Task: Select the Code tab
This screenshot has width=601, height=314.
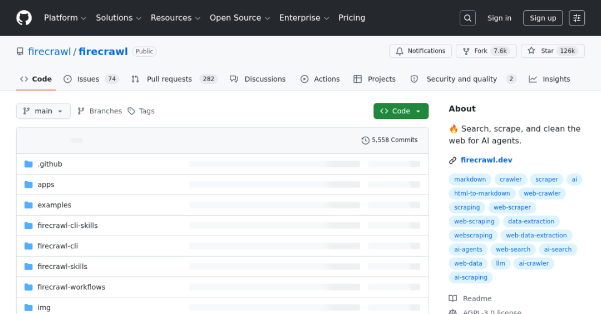Action: click(36, 79)
